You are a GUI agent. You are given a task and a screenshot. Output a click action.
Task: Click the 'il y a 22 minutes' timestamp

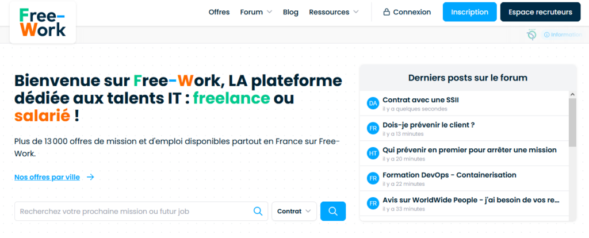tap(403, 184)
